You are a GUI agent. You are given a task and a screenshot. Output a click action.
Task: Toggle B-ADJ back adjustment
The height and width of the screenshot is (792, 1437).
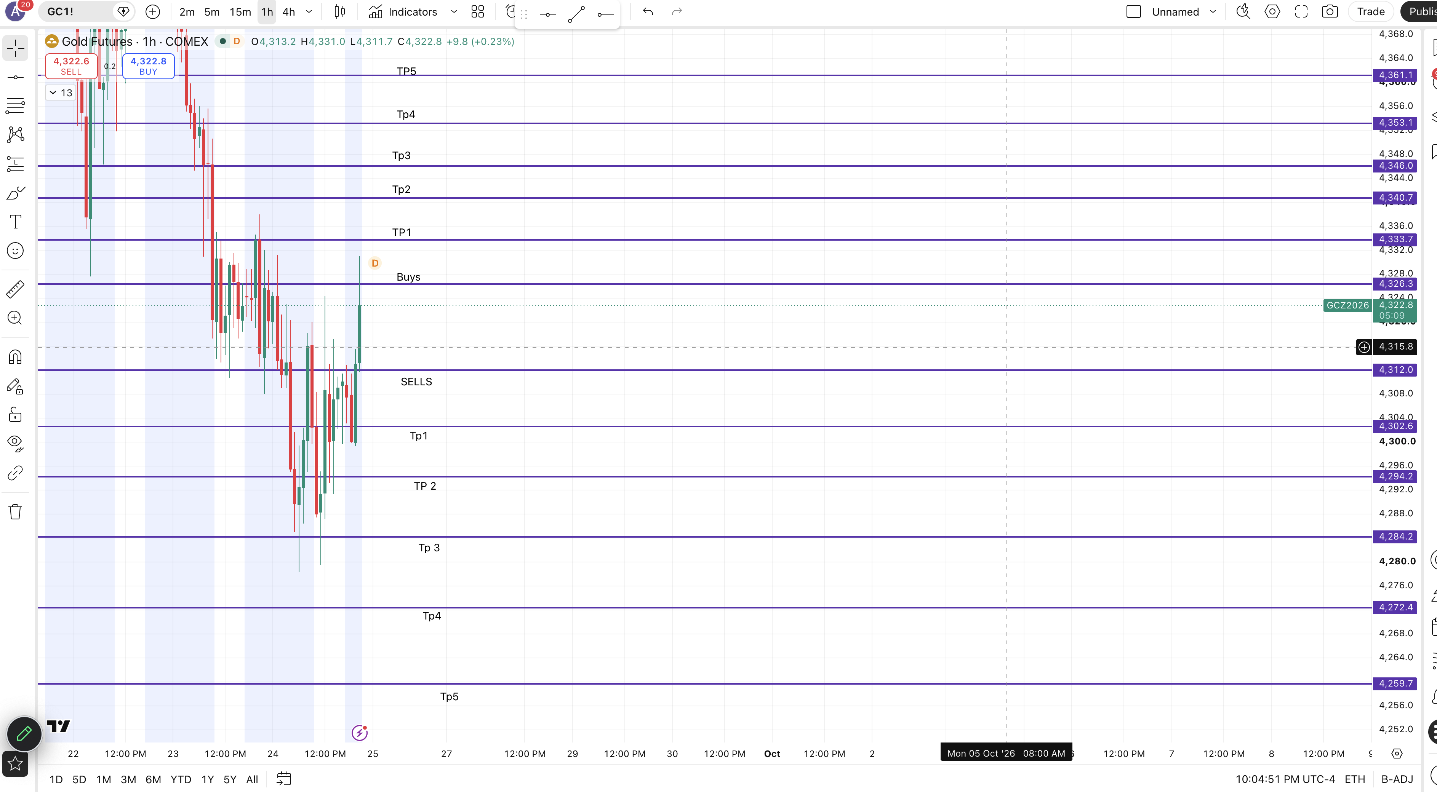click(1397, 779)
